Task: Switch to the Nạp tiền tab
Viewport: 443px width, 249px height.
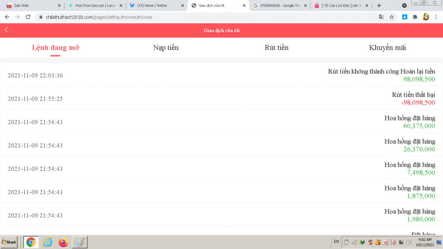Action: pos(166,48)
